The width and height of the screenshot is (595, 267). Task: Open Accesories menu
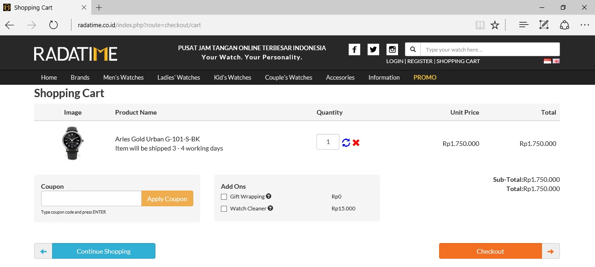340,77
